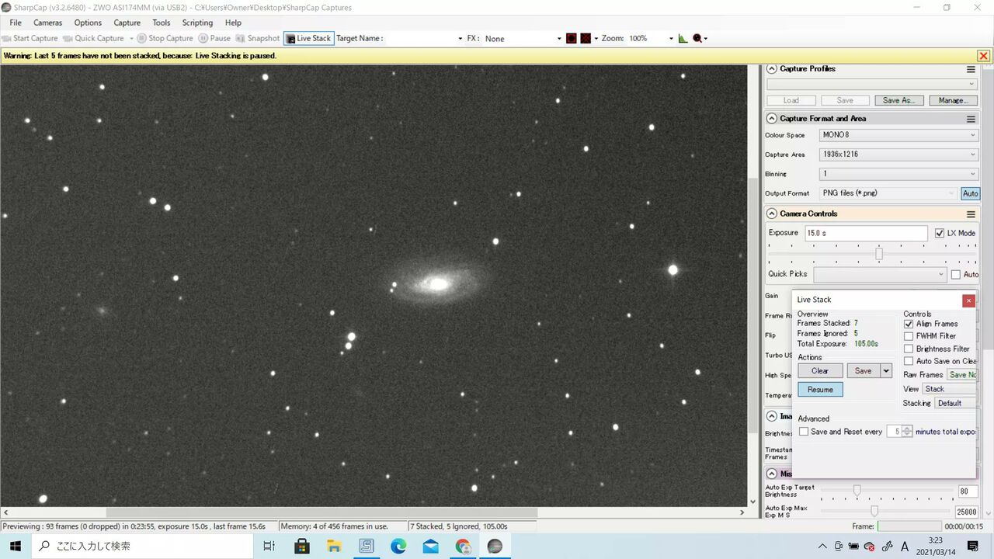Open the Capture menu
This screenshot has width=994, height=559.
[x=127, y=23]
